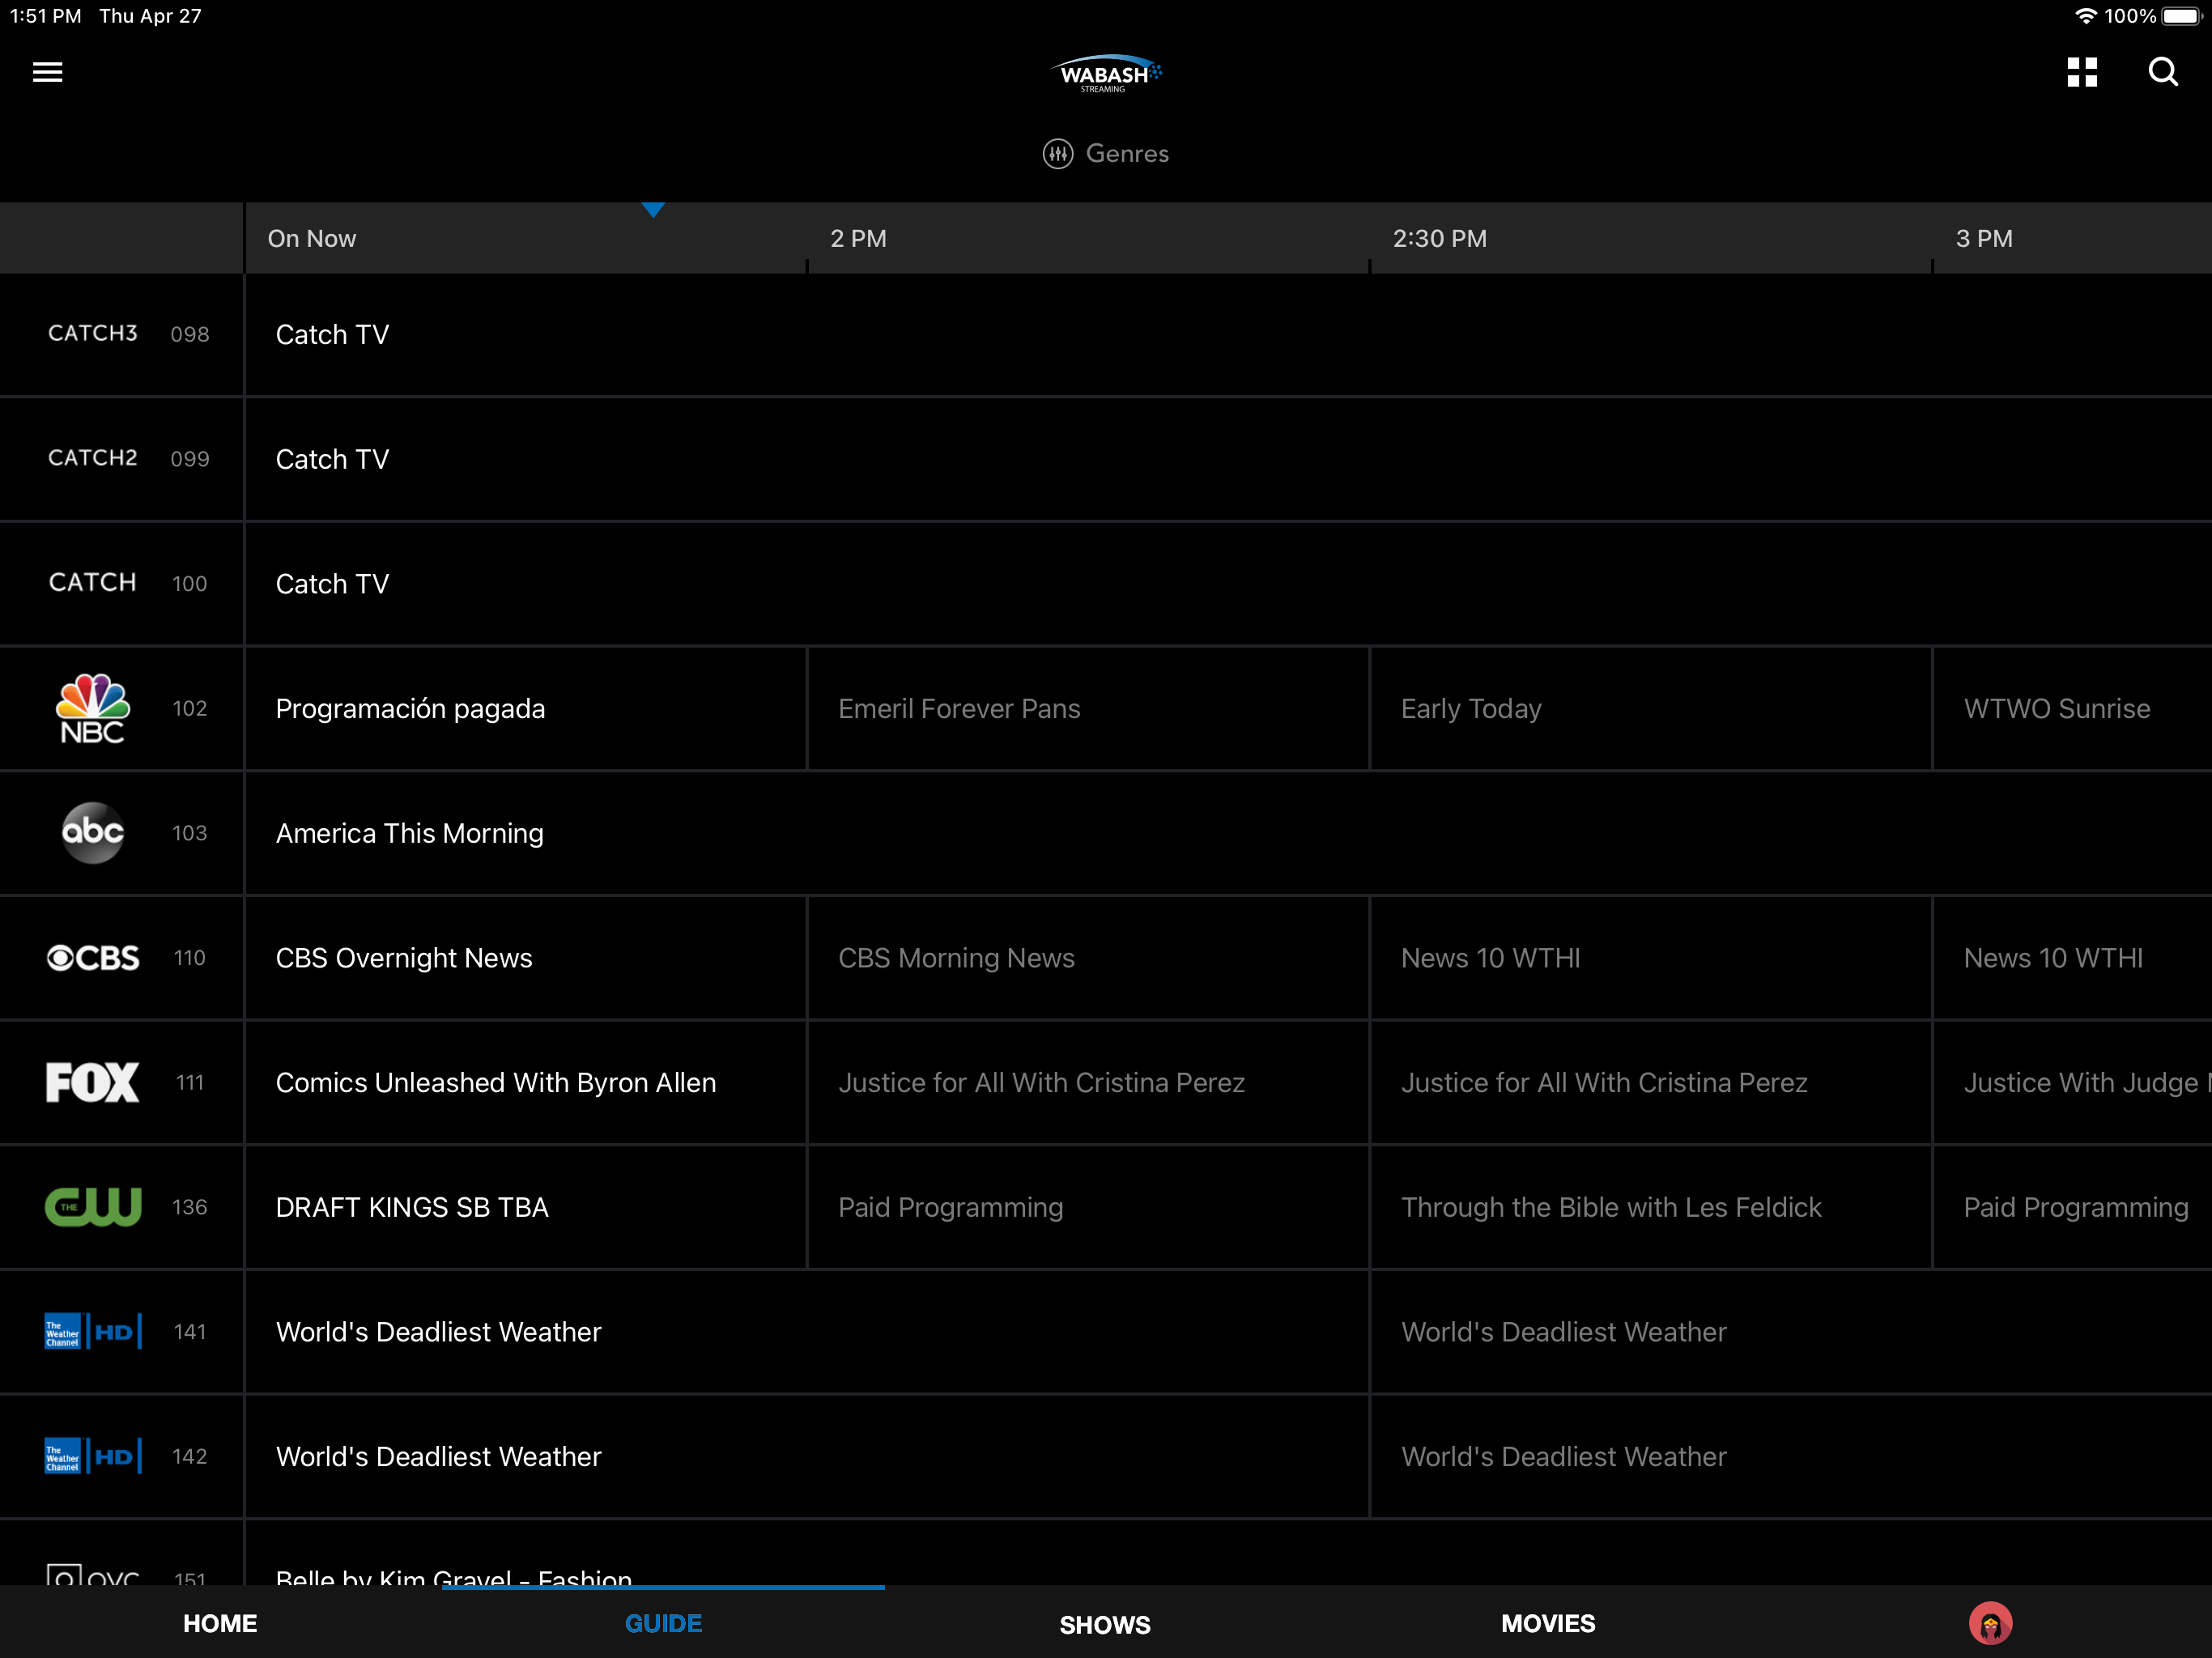Open America This Morning on abc

[x=410, y=833]
